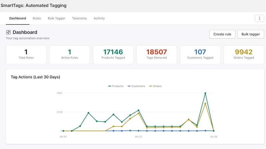Image resolution: width=266 pixels, height=149 pixels.
Task: Select the Taxonomy tab
Action: pyautogui.click(x=79, y=18)
